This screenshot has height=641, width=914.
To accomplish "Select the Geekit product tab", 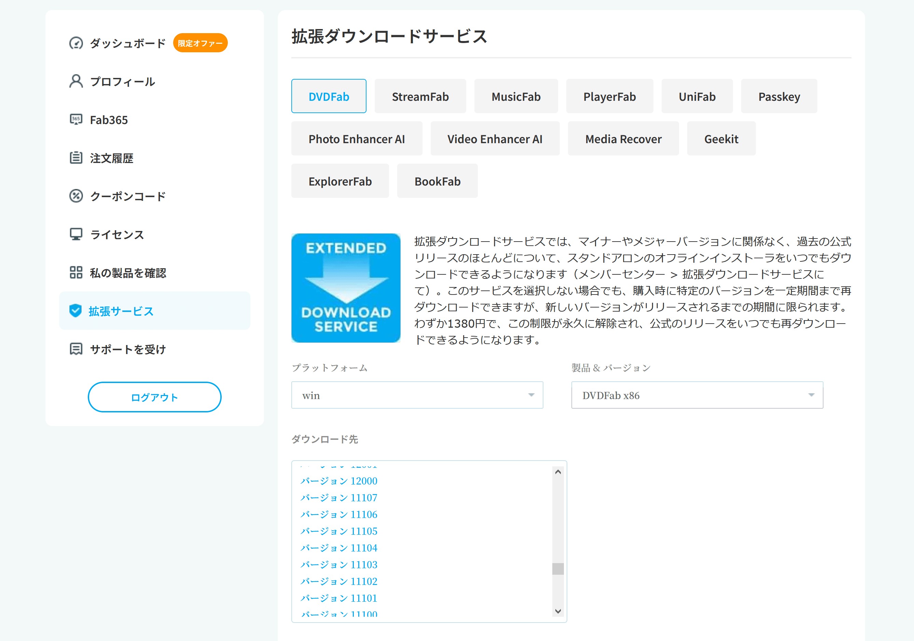I will (721, 138).
